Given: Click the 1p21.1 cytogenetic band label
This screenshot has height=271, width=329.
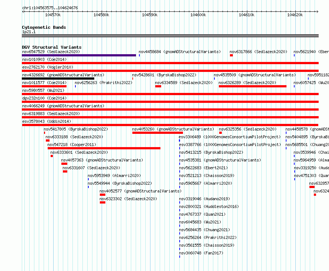Looking at the screenshot, I should point(29,32).
